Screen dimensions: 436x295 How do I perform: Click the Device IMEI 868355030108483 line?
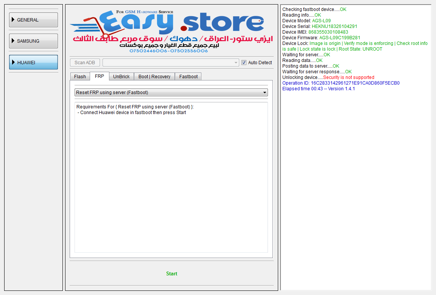315,32
